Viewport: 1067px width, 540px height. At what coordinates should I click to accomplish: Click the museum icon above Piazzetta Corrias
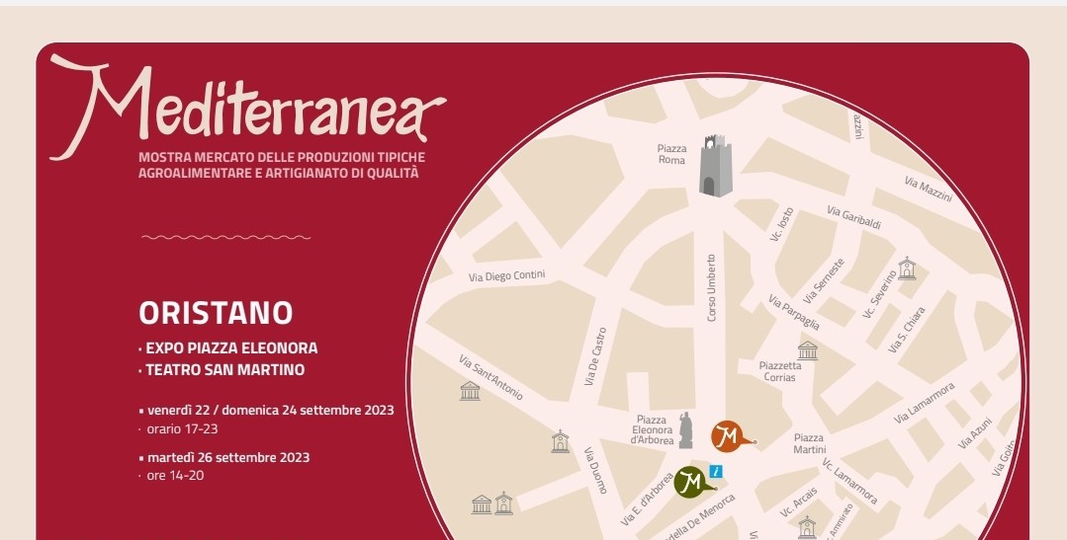pyautogui.click(x=807, y=350)
